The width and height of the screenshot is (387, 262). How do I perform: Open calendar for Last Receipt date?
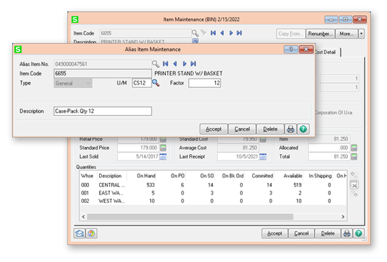(263, 156)
